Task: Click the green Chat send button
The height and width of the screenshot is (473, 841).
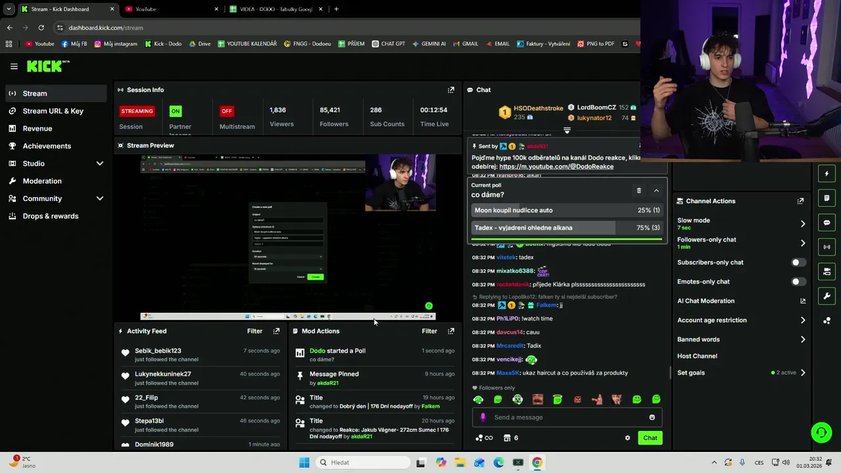Action: [x=650, y=438]
